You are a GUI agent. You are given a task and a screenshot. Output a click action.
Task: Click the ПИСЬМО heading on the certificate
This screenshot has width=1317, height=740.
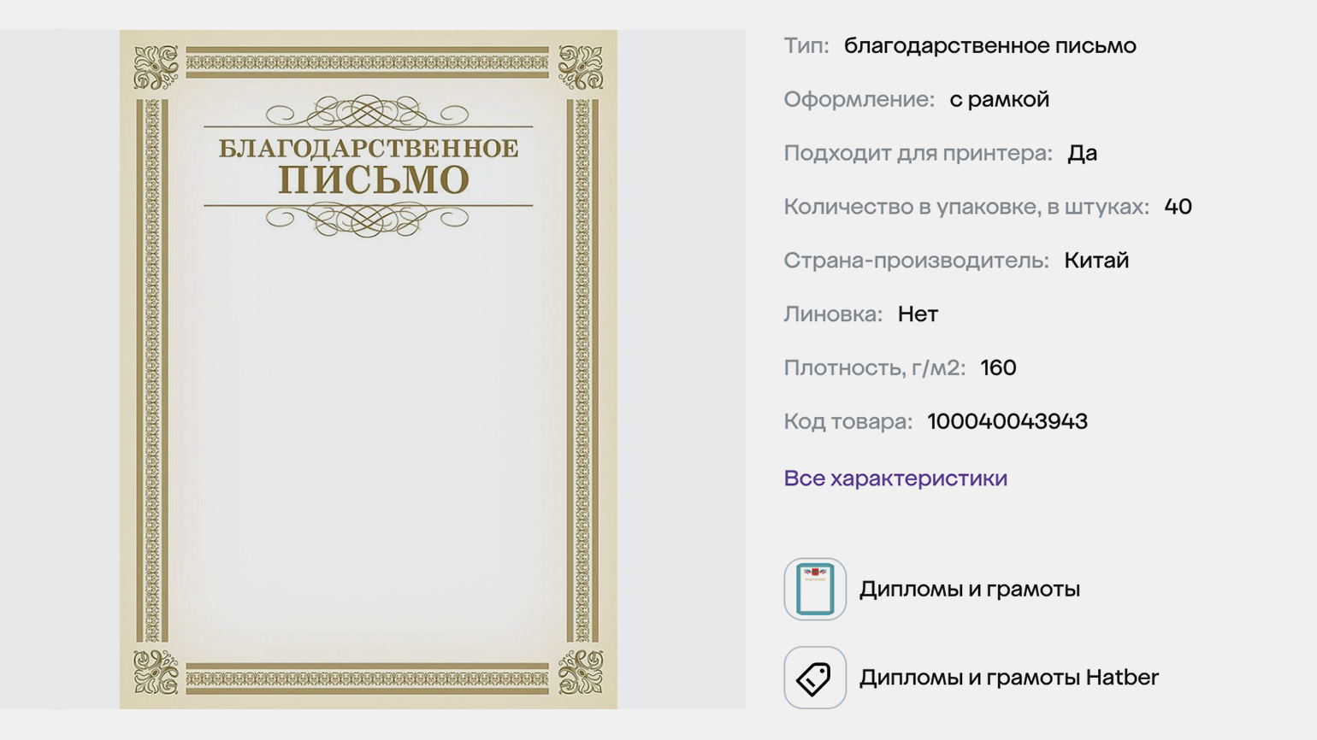click(374, 180)
